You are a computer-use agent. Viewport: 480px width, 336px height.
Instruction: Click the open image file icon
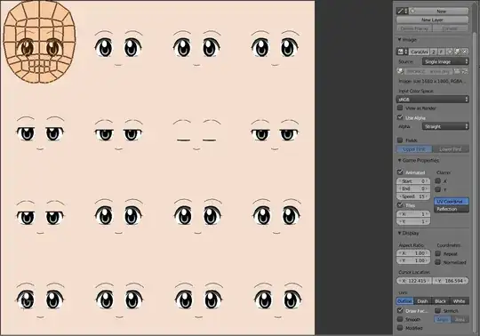pyautogui.click(x=457, y=52)
